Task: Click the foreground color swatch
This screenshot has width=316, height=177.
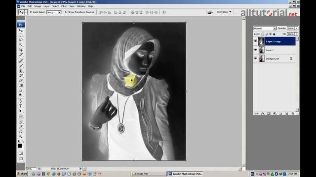Action: (x=20, y=146)
